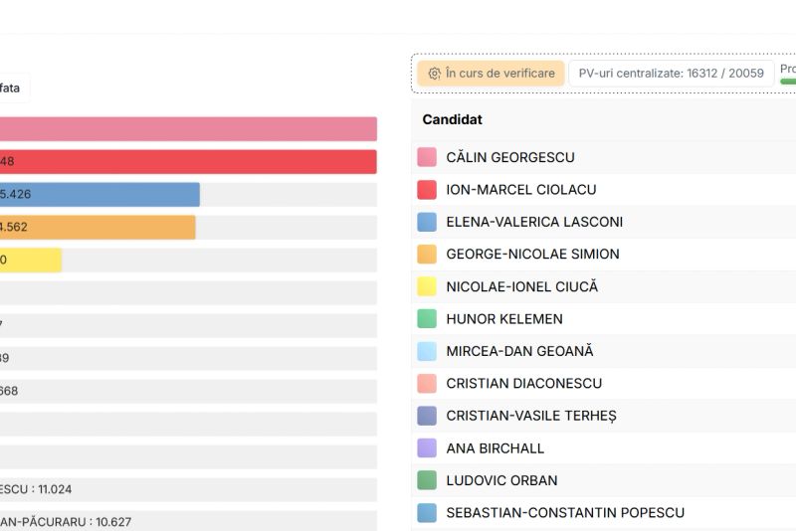Viewport: 796px width, 531px height.
Task: Click the purple swatch for Ana Birchall
Action: 427,448
